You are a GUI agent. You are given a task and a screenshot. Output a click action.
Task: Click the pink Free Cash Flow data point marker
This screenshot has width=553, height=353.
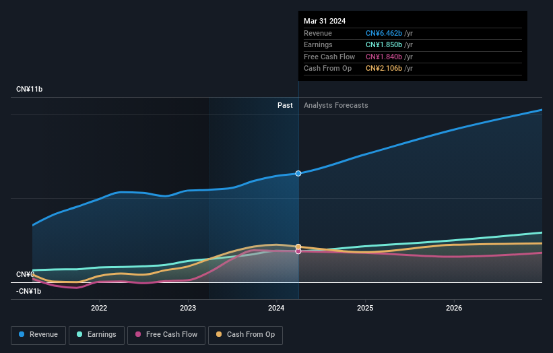click(298, 251)
